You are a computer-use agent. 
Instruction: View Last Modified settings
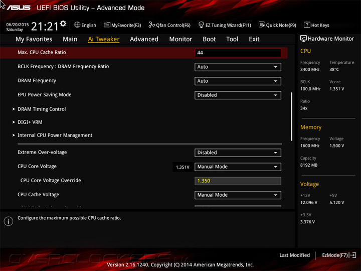pos(294,255)
